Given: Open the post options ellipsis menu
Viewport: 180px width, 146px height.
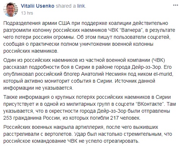Looking at the screenshot, I should click(x=176, y=5).
